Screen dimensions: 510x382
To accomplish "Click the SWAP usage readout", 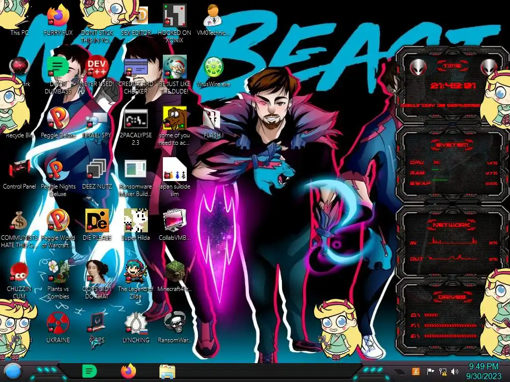I will pyautogui.click(x=454, y=183).
